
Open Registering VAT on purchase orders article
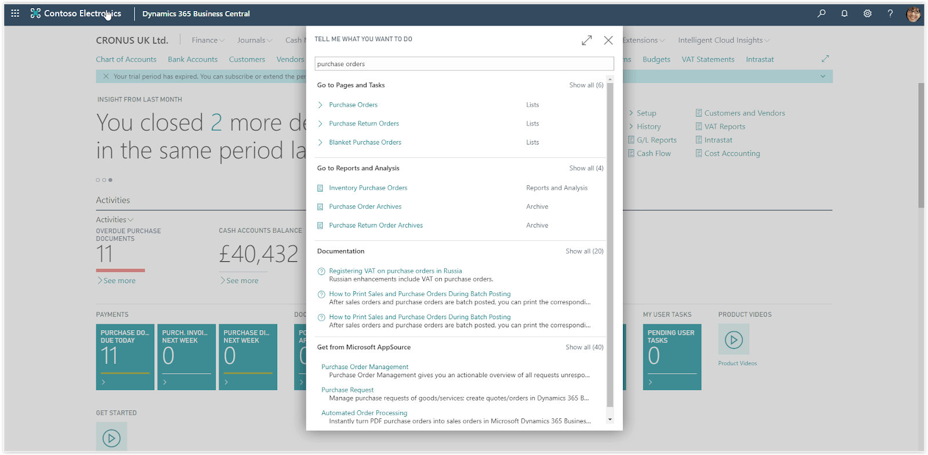pos(396,271)
